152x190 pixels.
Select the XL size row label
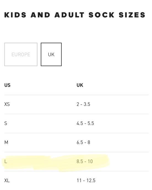pos(7,181)
